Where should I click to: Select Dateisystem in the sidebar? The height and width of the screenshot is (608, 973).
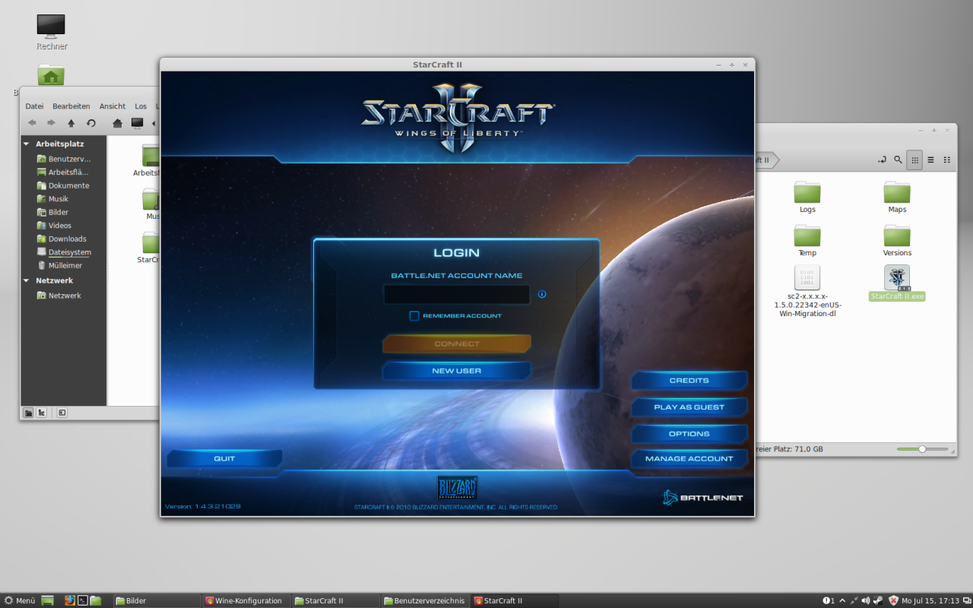pos(65,252)
